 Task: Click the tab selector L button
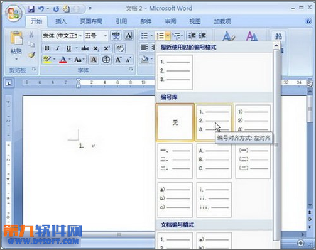click(x=9, y=83)
